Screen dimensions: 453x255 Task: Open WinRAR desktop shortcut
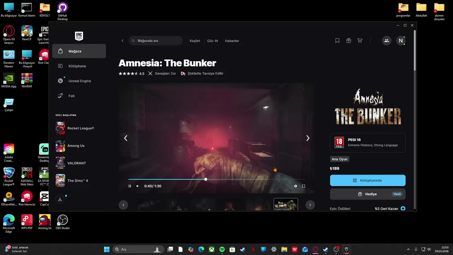click(27, 80)
